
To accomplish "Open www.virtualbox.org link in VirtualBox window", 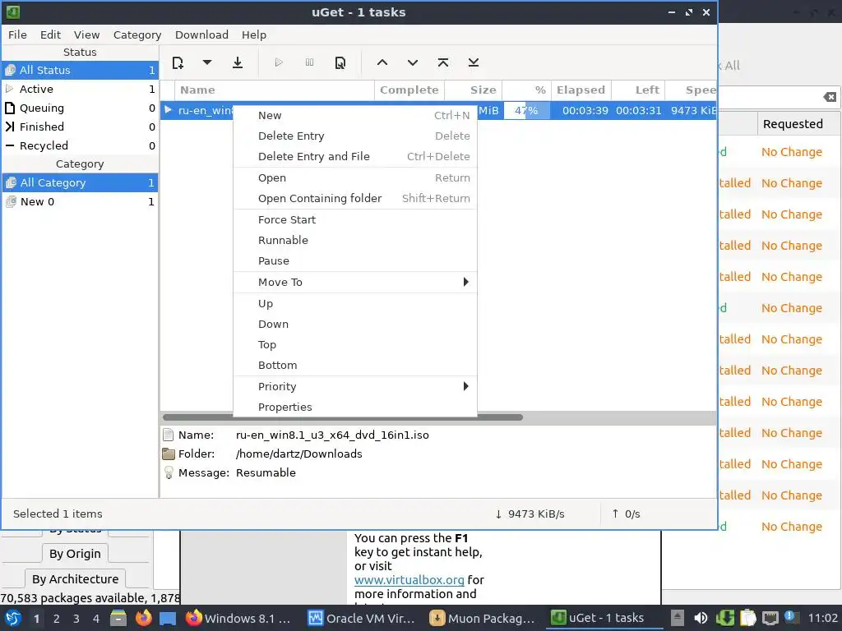I will click(409, 580).
